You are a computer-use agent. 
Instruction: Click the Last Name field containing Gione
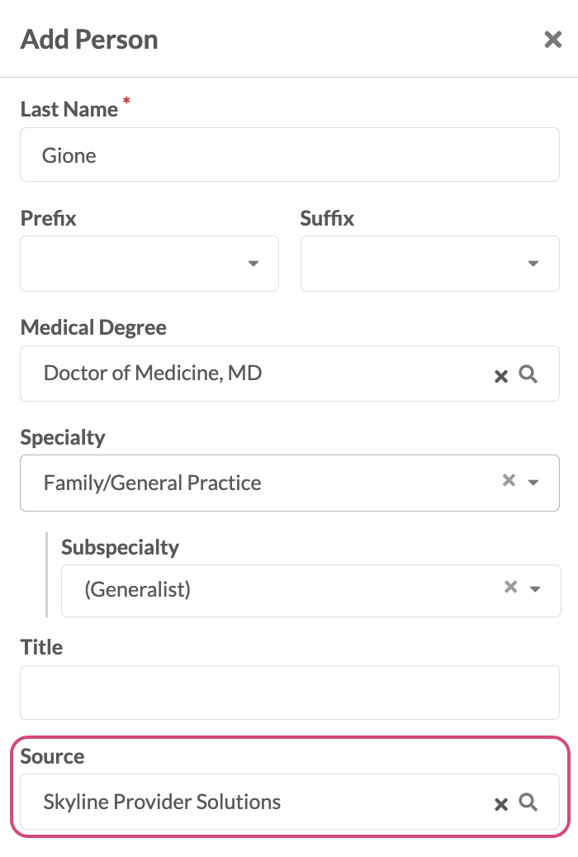click(290, 155)
